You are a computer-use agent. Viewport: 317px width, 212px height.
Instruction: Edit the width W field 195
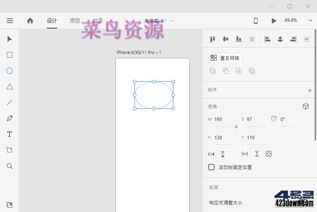[223, 119]
